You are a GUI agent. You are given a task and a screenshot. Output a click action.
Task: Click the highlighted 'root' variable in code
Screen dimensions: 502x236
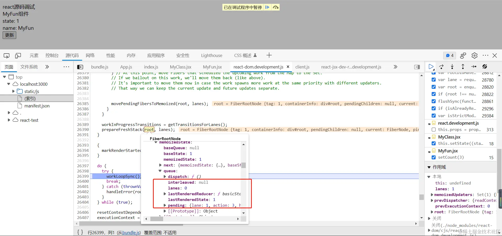pos(149,130)
